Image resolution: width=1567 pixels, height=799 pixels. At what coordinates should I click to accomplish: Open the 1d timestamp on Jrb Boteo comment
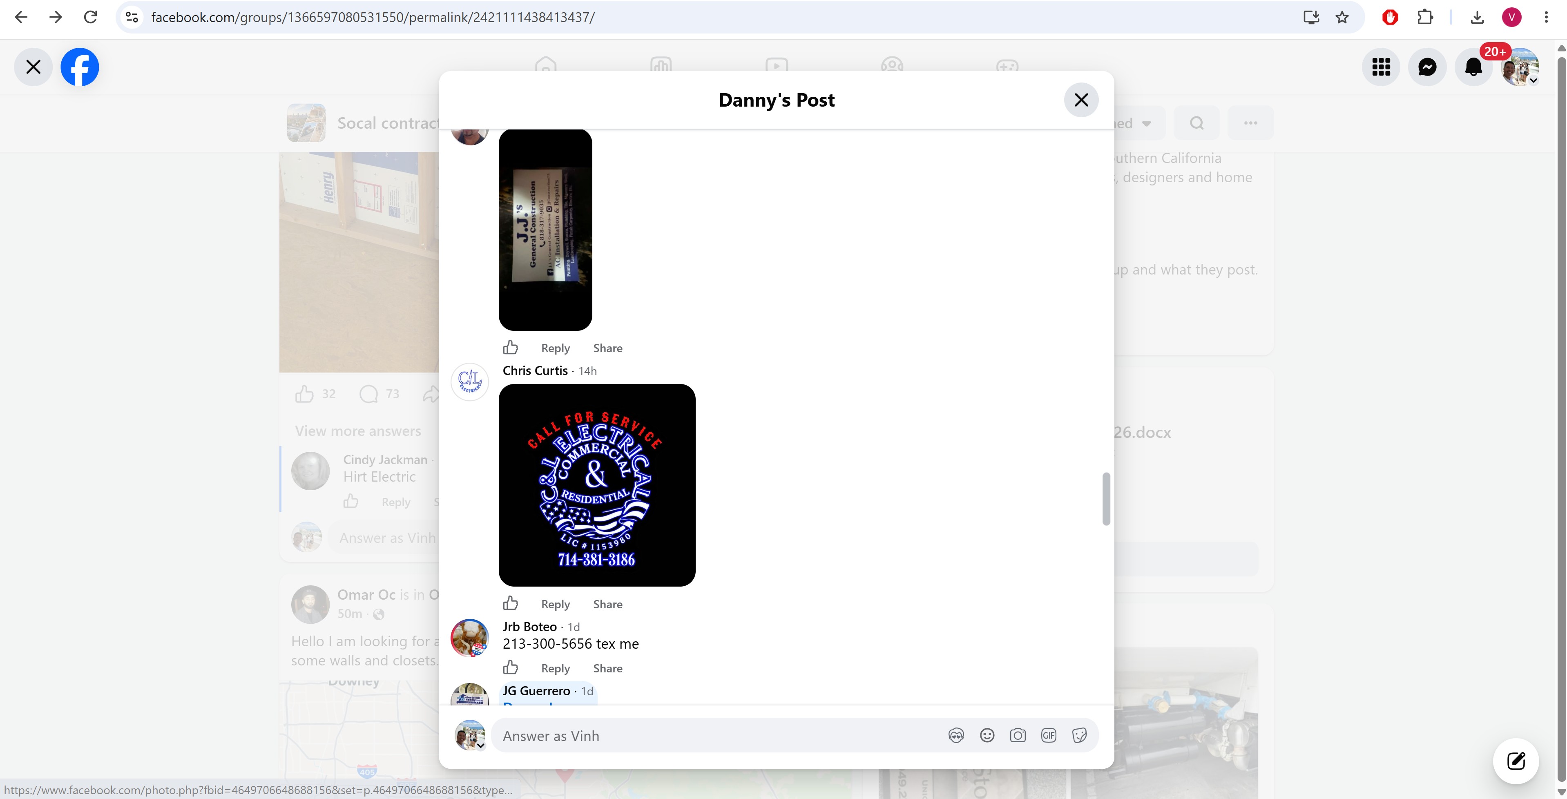click(x=574, y=627)
